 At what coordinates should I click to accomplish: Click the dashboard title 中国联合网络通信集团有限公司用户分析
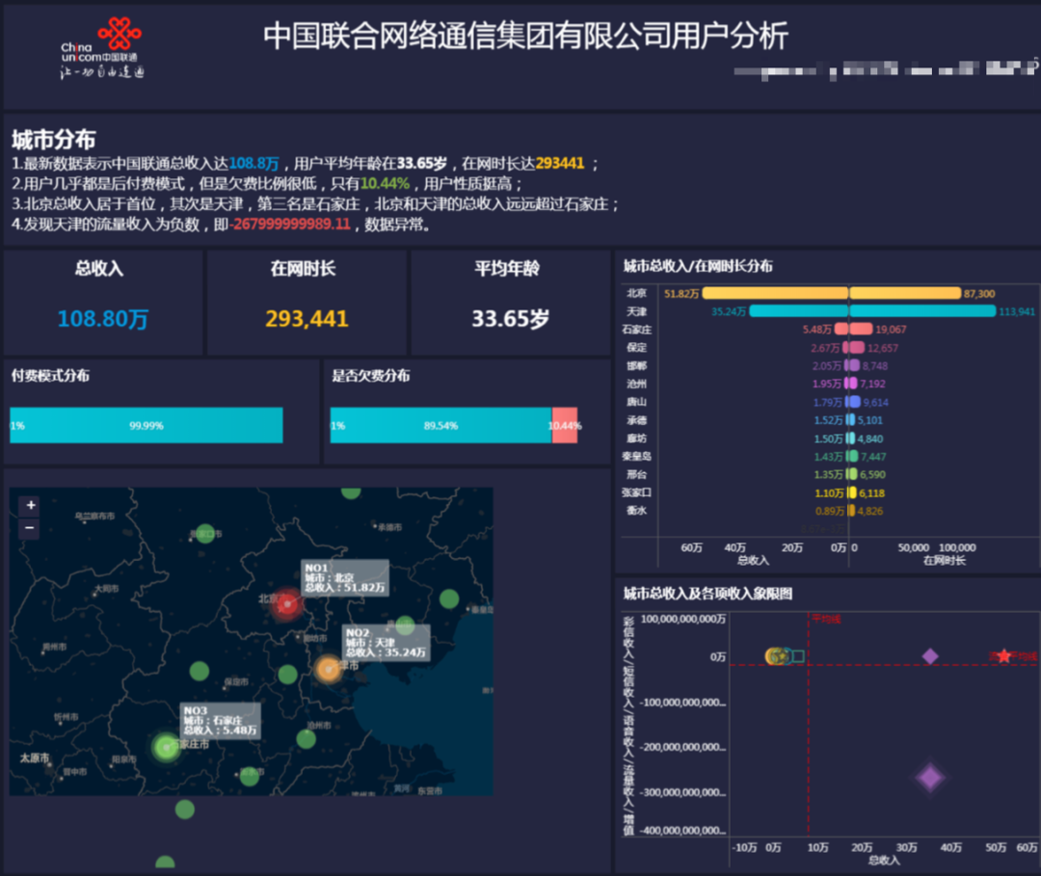(x=525, y=36)
